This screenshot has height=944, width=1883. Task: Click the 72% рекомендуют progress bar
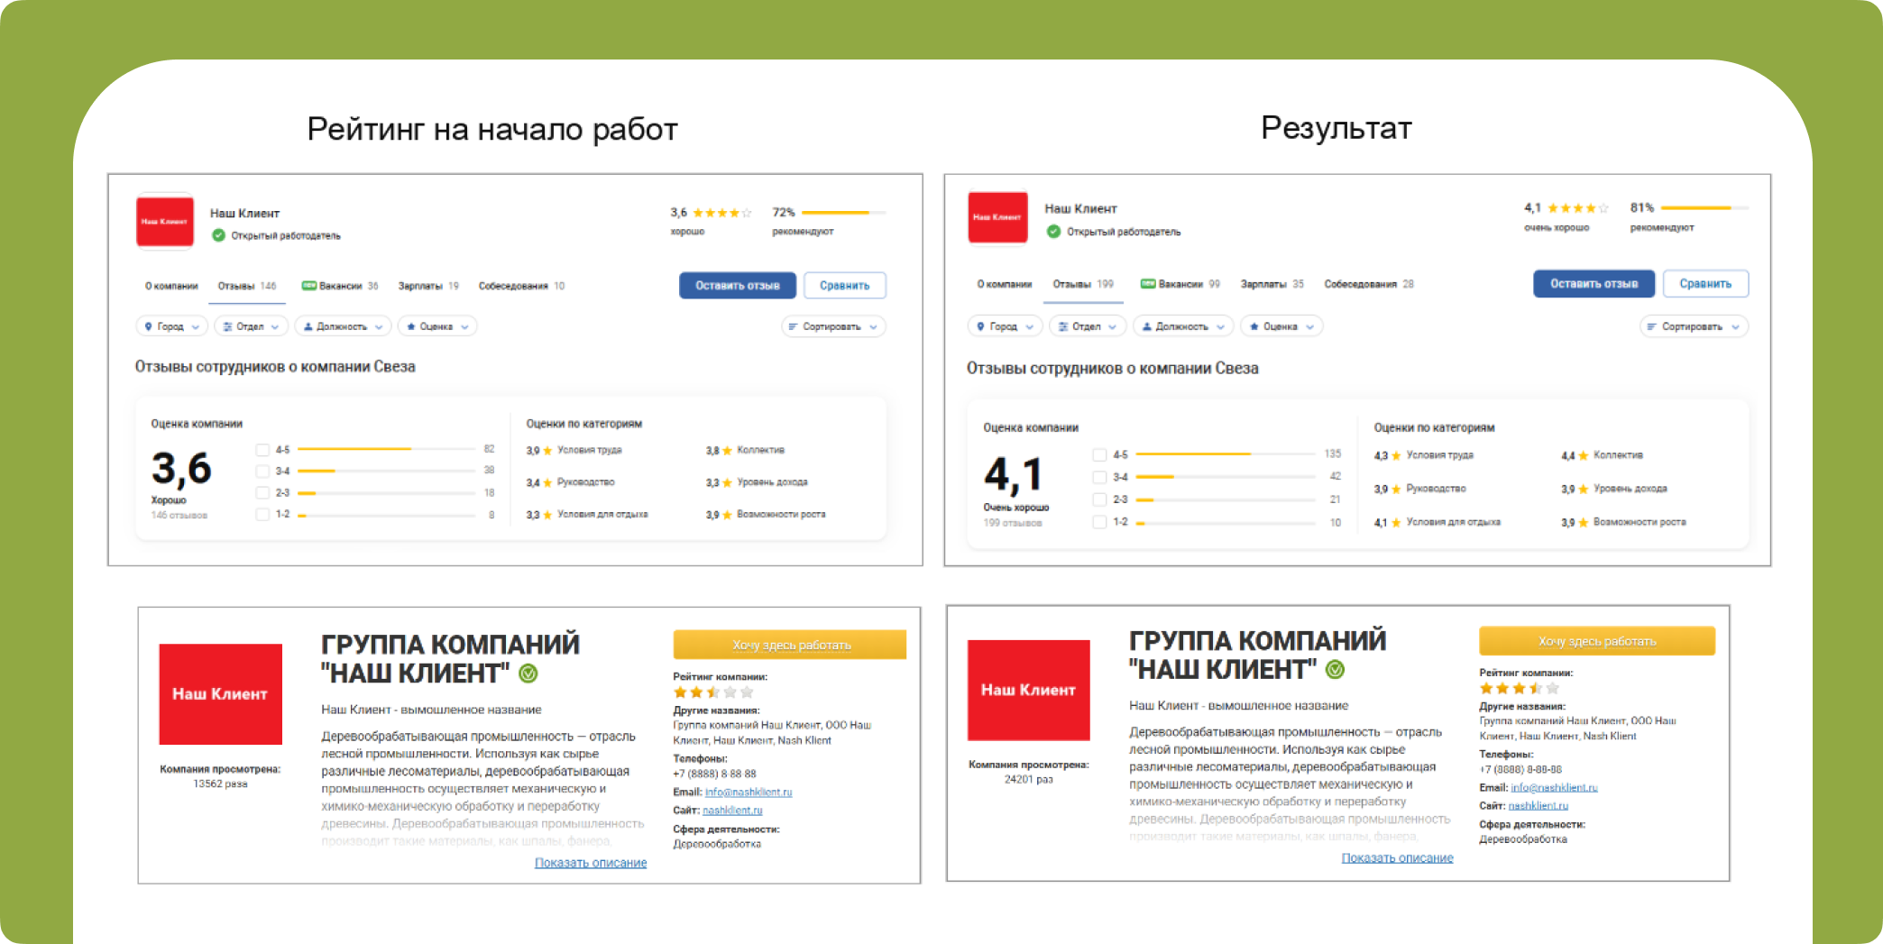tap(843, 213)
